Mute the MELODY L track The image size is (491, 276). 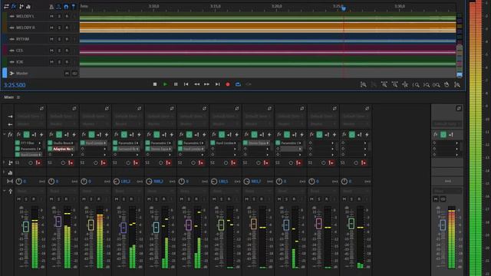point(51,16)
